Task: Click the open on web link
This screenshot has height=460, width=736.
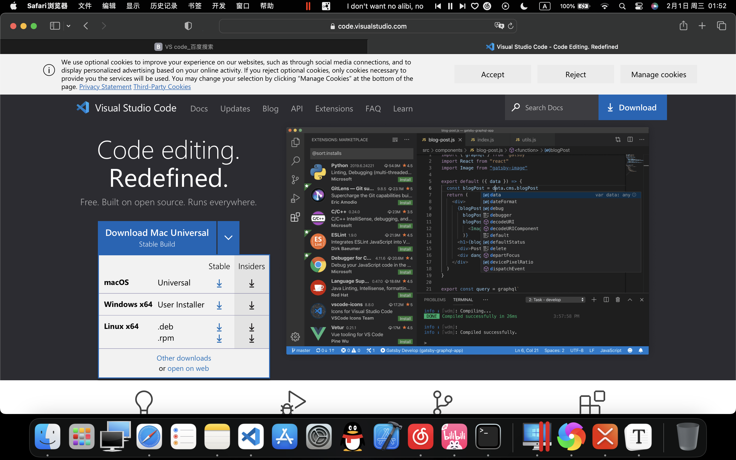Action: coord(188,369)
